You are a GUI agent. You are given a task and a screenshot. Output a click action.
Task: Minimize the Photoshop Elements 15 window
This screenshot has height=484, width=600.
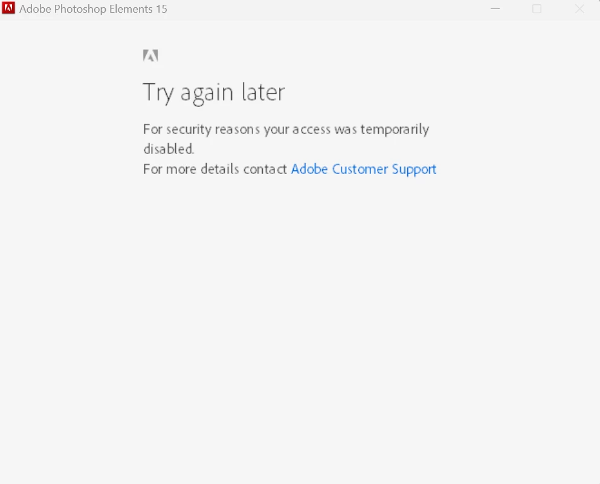[x=495, y=9]
